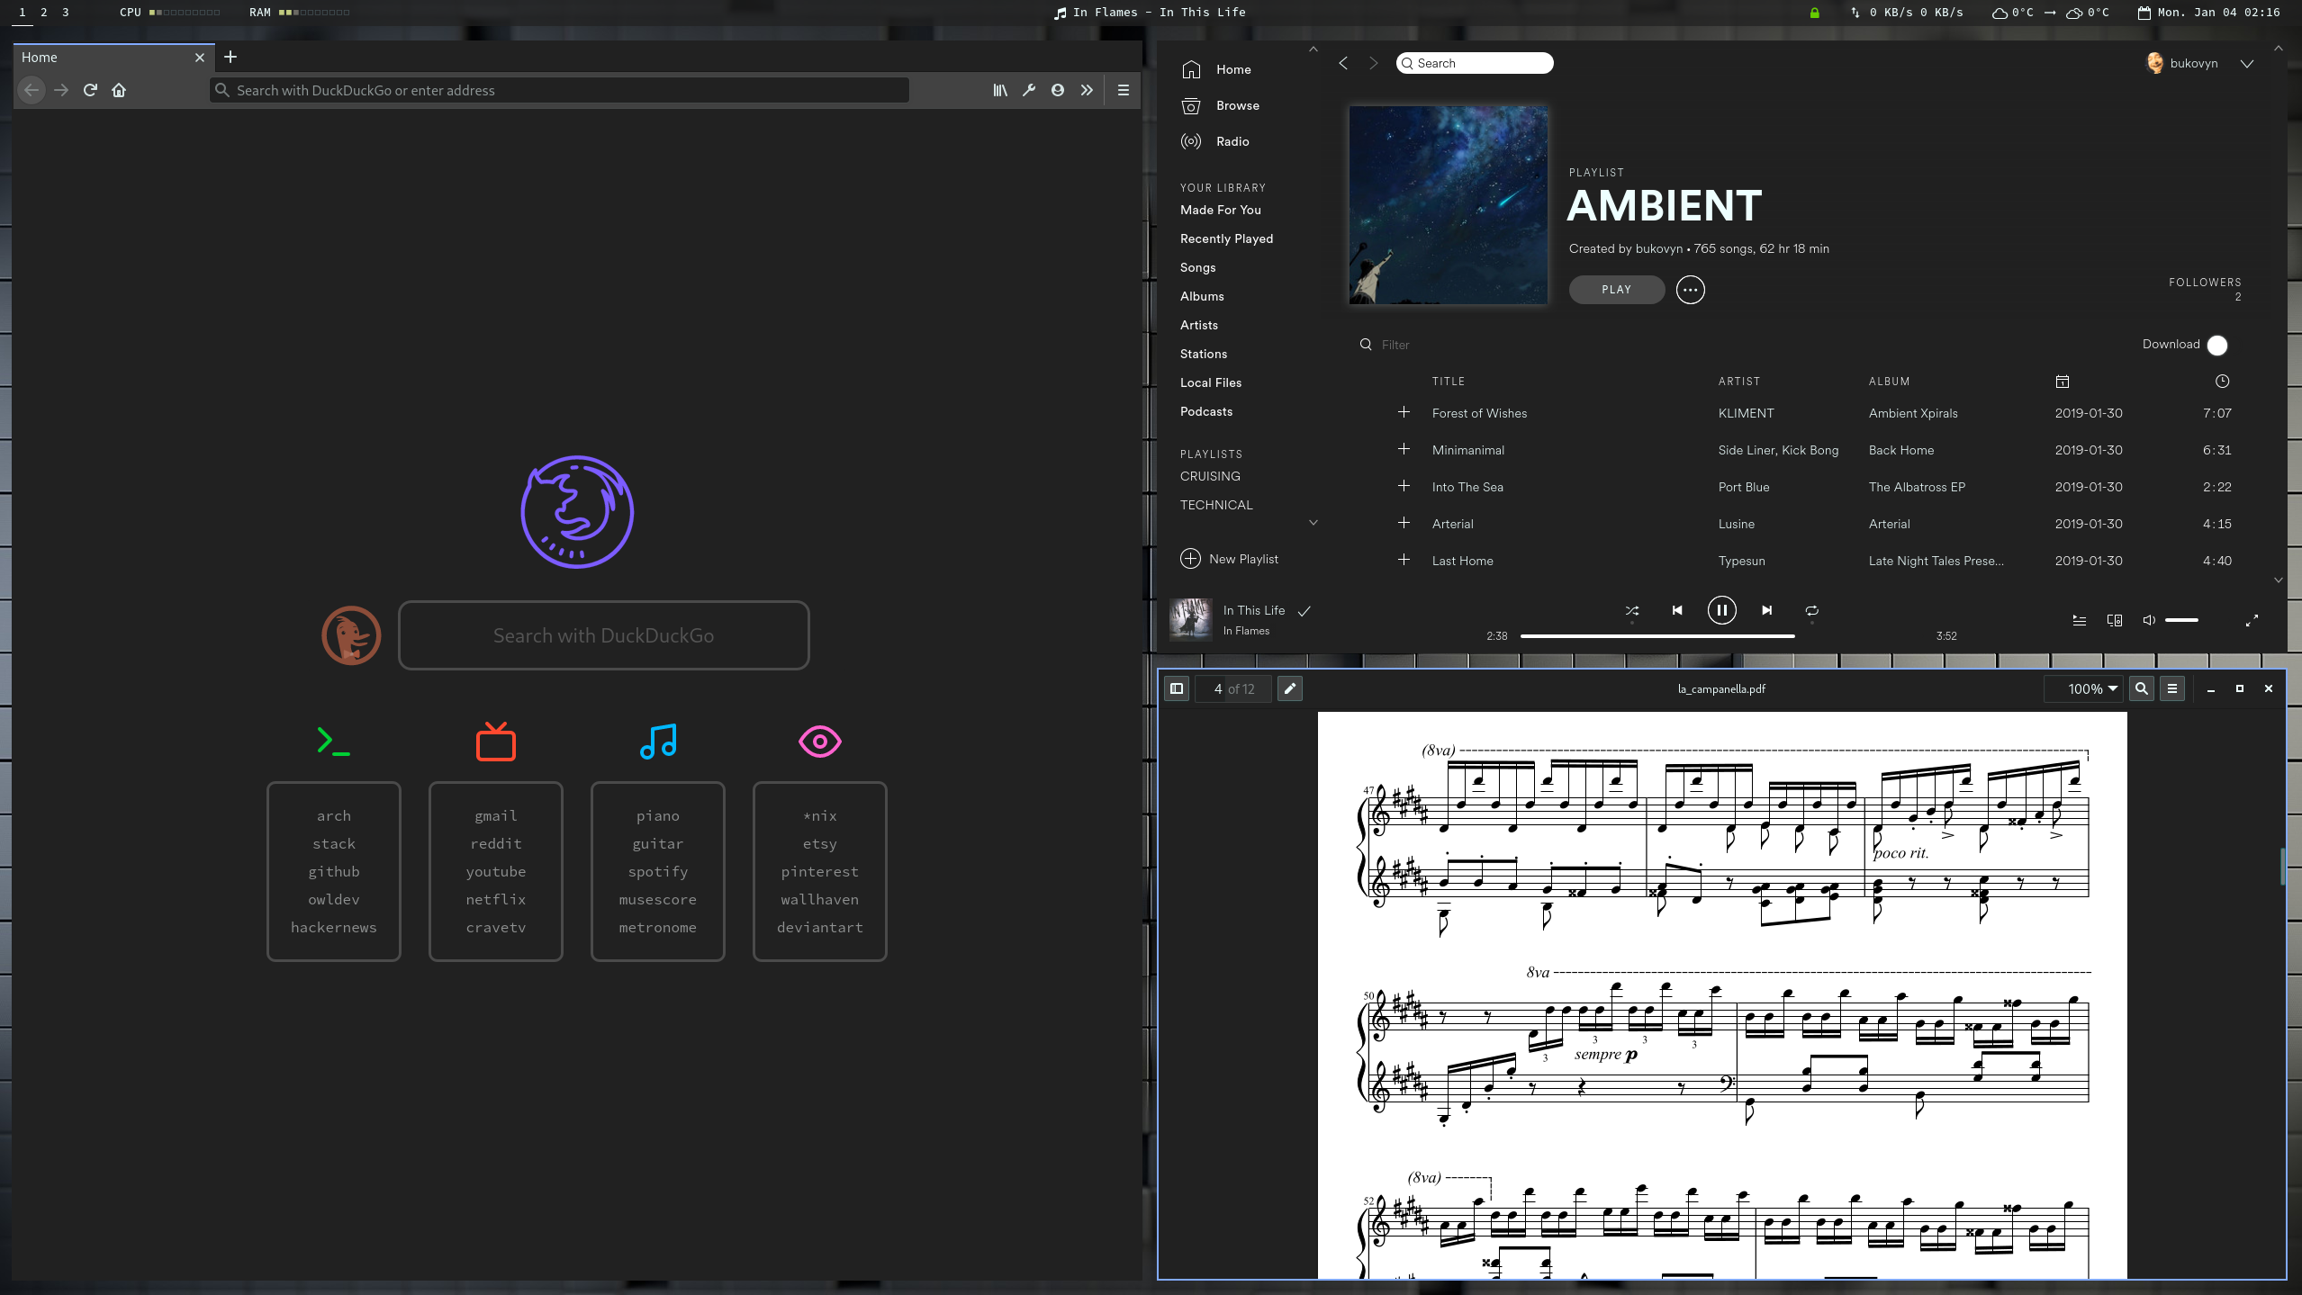
Task: Expand Firefox toolbar overflow chevron
Action: click(x=1087, y=90)
